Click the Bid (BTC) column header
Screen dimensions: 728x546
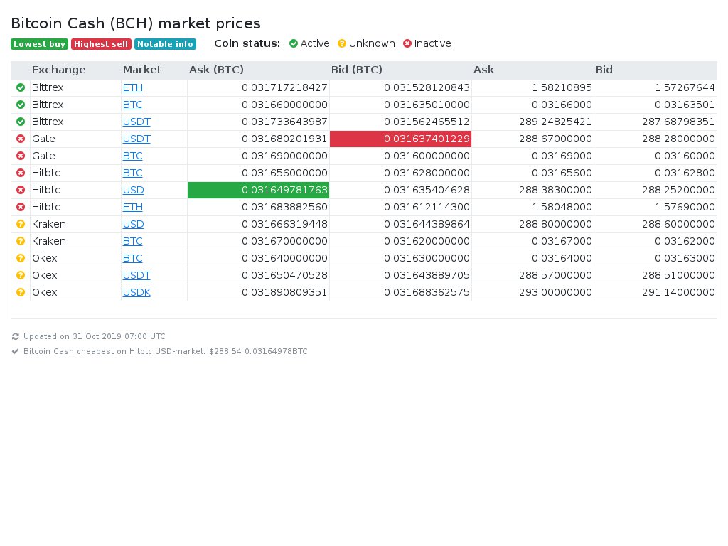pyautogui.click(x=357, y=70)
